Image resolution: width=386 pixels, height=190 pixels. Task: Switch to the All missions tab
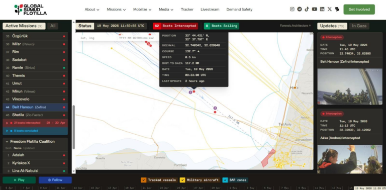(x=53, y=26)
